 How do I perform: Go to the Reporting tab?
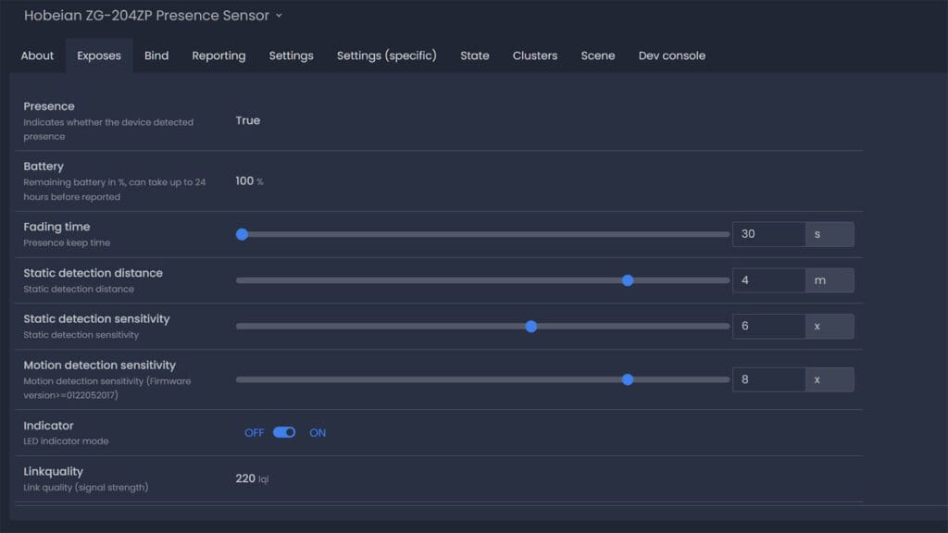click(x=218, y=56)
